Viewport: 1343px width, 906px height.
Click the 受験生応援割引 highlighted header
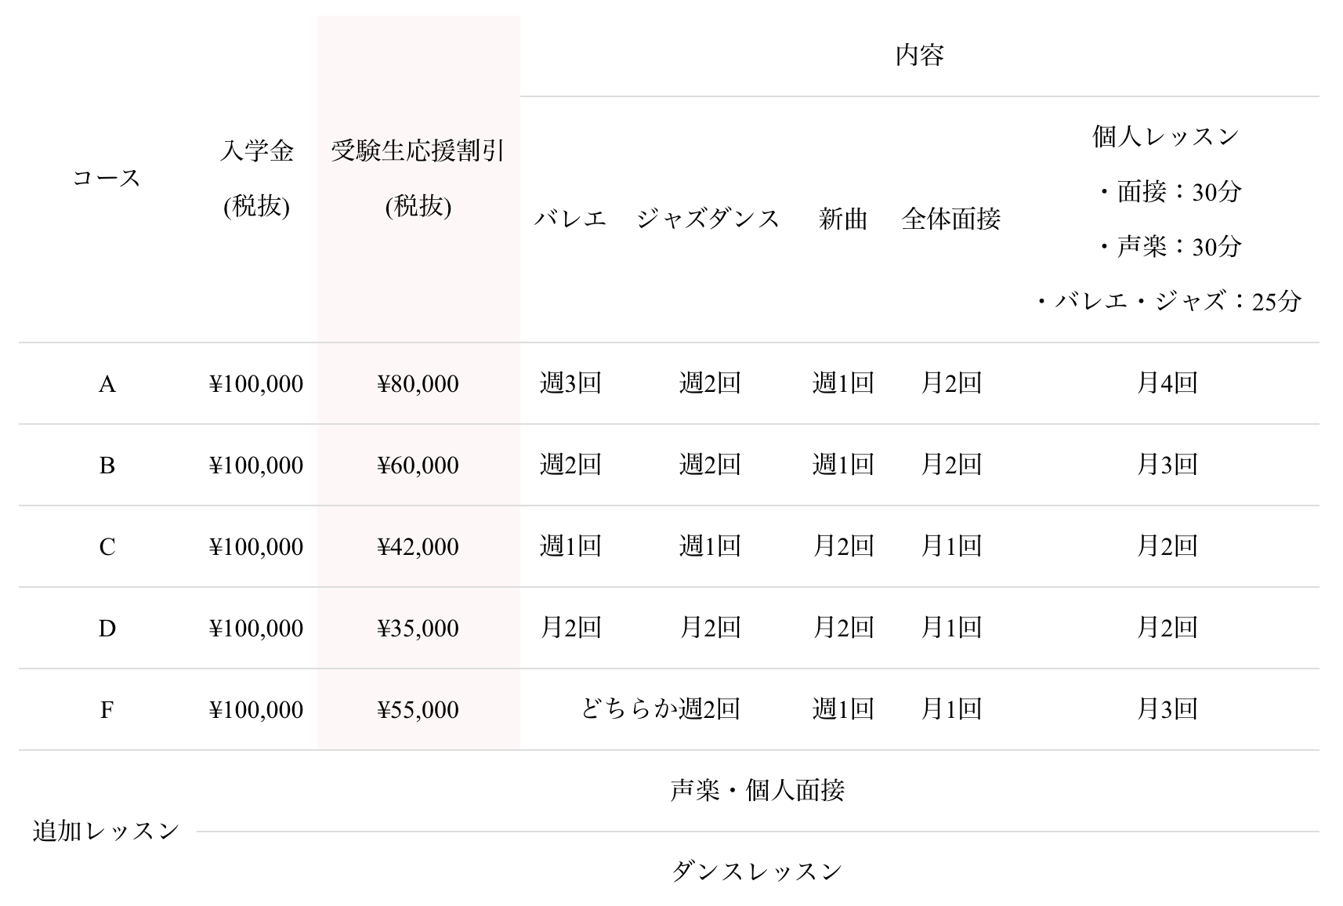pos(418,178)
